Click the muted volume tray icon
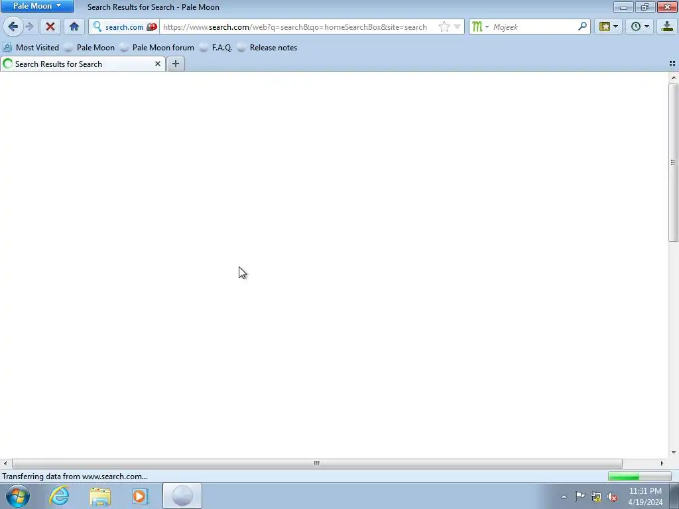Screen dimensions: 679x509 [x=612, y=496]
